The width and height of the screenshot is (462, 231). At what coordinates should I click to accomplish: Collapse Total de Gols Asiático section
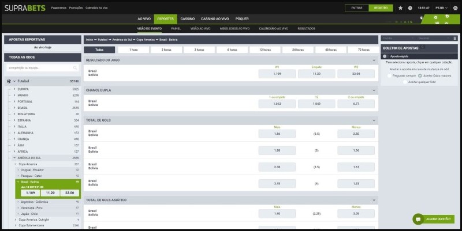click(374, 200)
